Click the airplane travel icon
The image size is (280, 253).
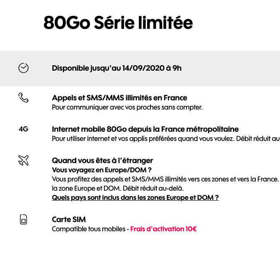pos(23,160)
